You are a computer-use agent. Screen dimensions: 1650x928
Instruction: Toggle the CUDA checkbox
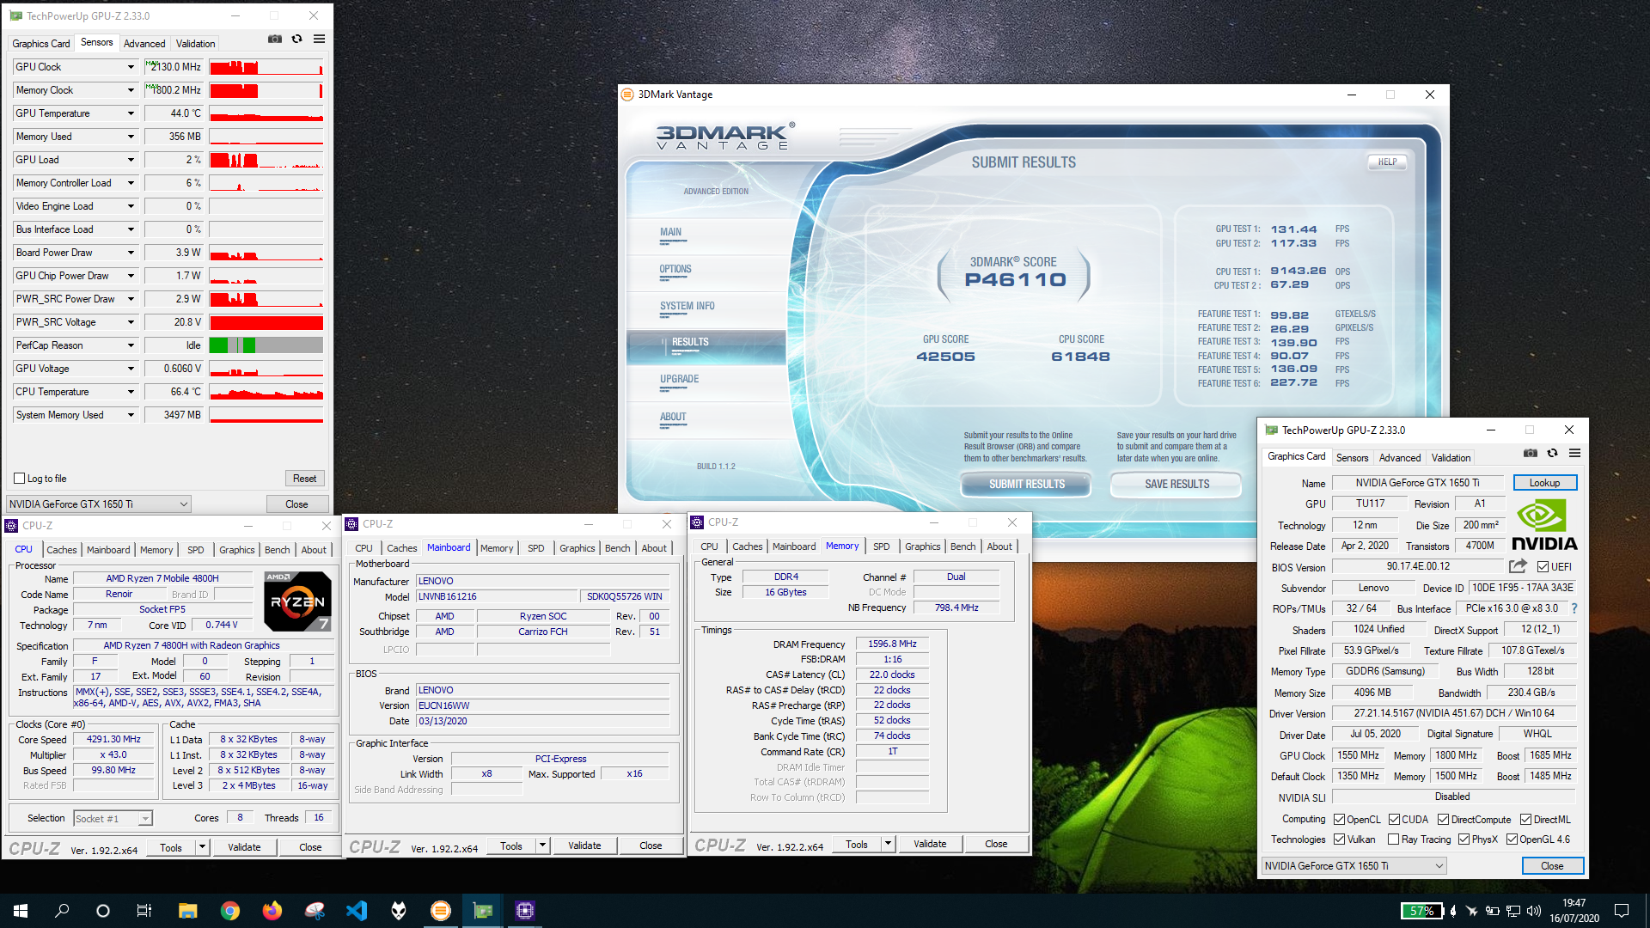click(x=1394, y=820)
